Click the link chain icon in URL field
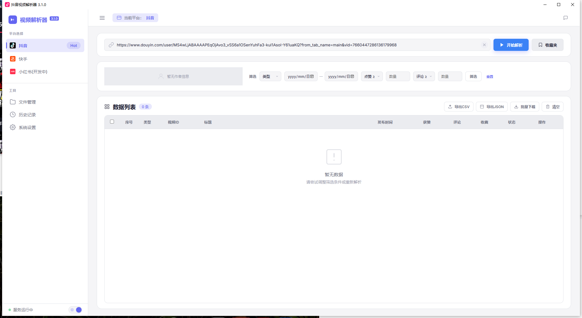Viewport: 582px width, 318px height. click(111, 45)
